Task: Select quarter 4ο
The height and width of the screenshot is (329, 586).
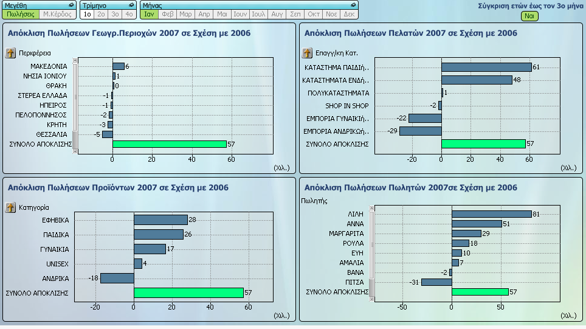Action: pyautogui.click(x=129, y=14)
